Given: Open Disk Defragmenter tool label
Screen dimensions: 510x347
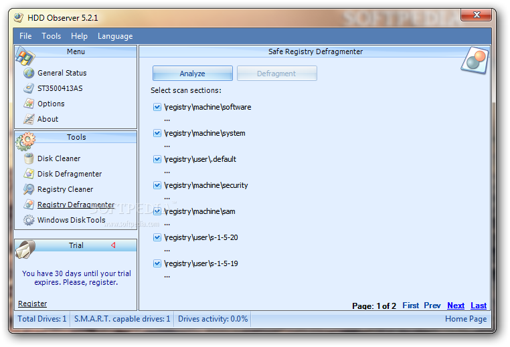Looking at the screenshot, I should tap(70, 174).
